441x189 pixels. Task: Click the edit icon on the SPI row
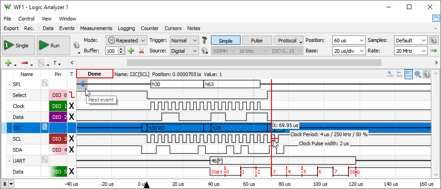(x=45, y=83)
